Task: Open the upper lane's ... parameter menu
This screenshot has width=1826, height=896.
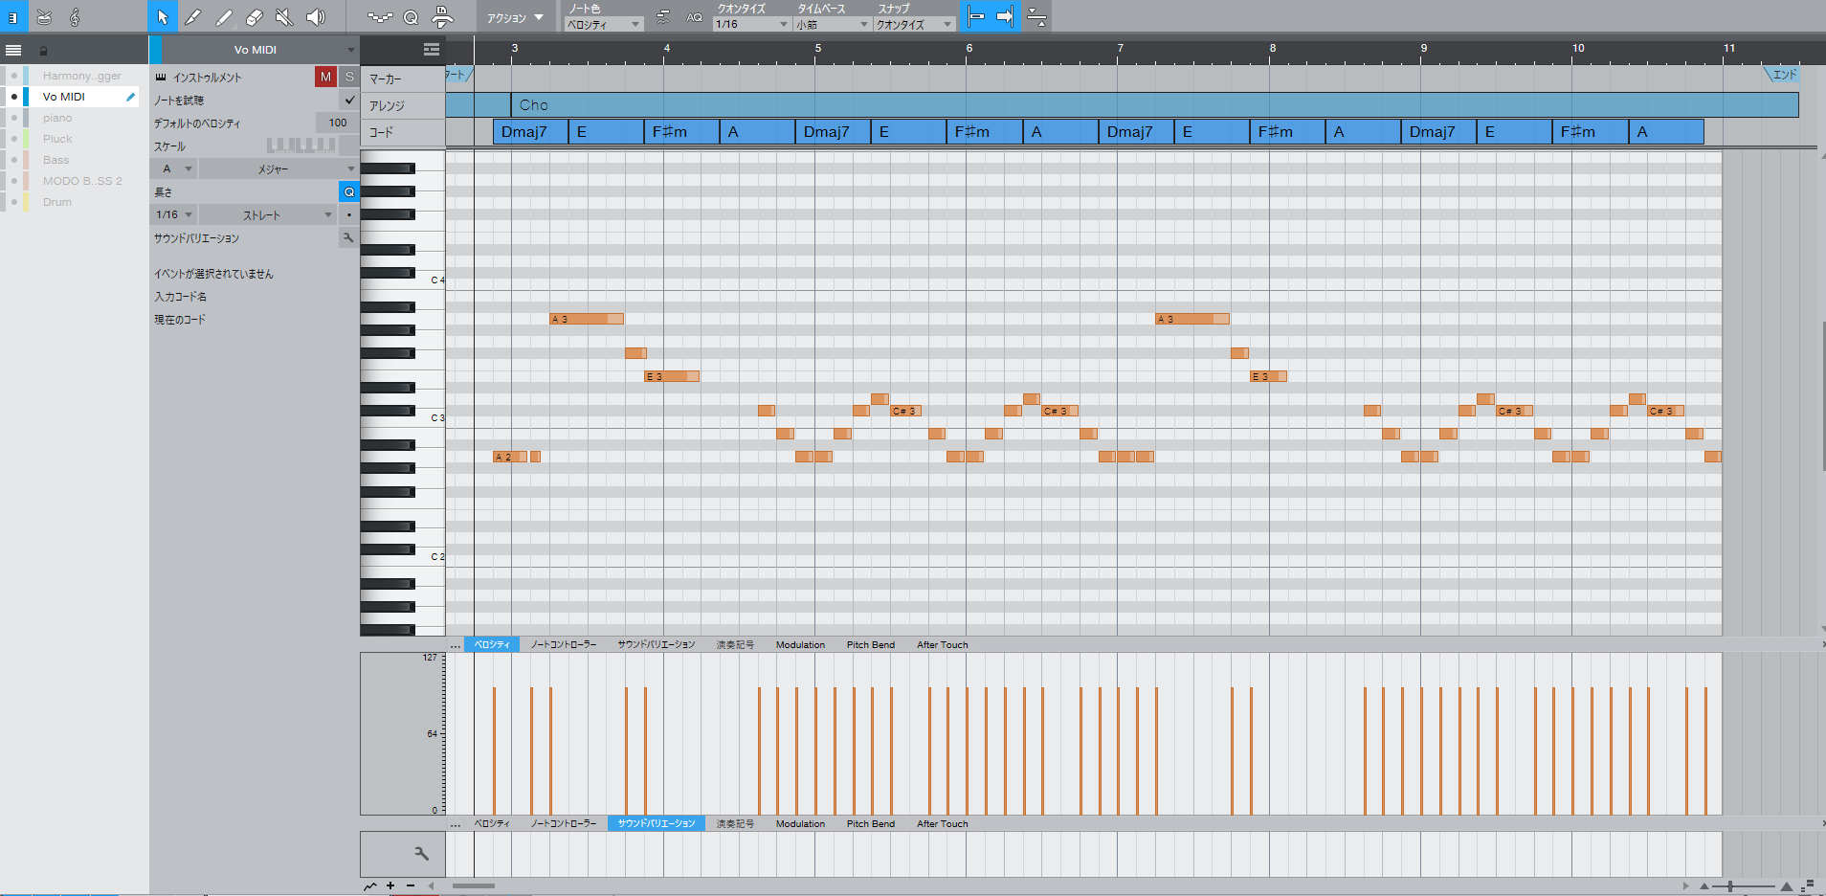Action: [455, 645]
